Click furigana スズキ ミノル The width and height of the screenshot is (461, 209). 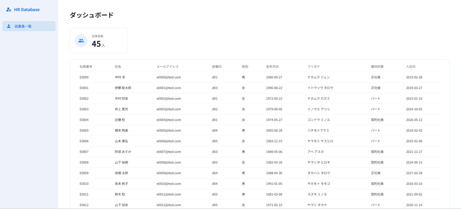(317, 194)
